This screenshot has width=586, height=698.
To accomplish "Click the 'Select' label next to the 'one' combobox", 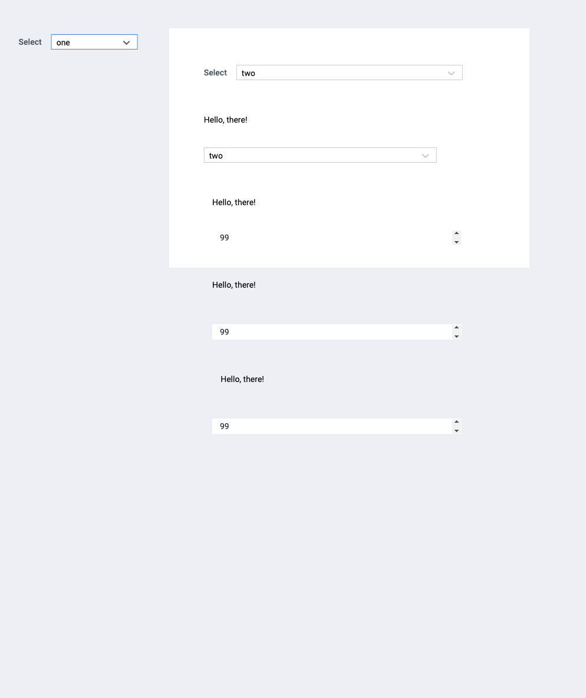I will point(29,42).
